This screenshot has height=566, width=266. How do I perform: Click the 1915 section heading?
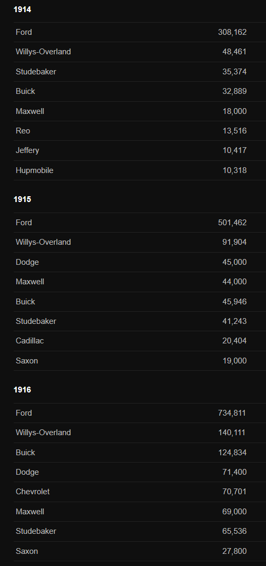coord(22,199)
